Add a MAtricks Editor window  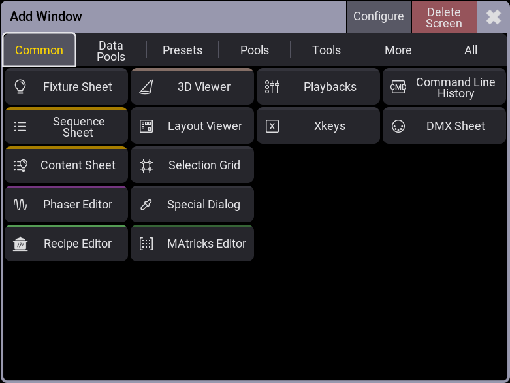(192, 243)
